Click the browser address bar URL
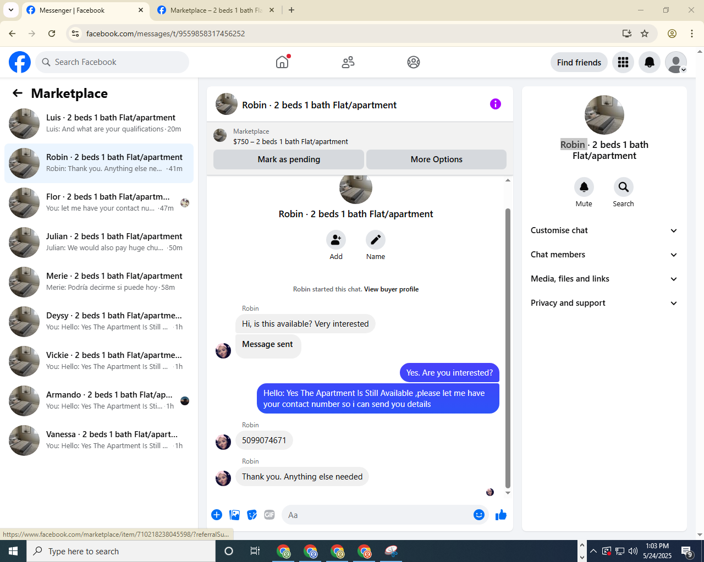This screenshot has height=562, width=704. (166, 34)
